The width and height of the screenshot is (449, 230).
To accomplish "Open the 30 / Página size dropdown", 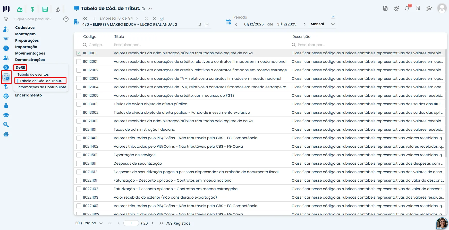I will coord(89,223).
